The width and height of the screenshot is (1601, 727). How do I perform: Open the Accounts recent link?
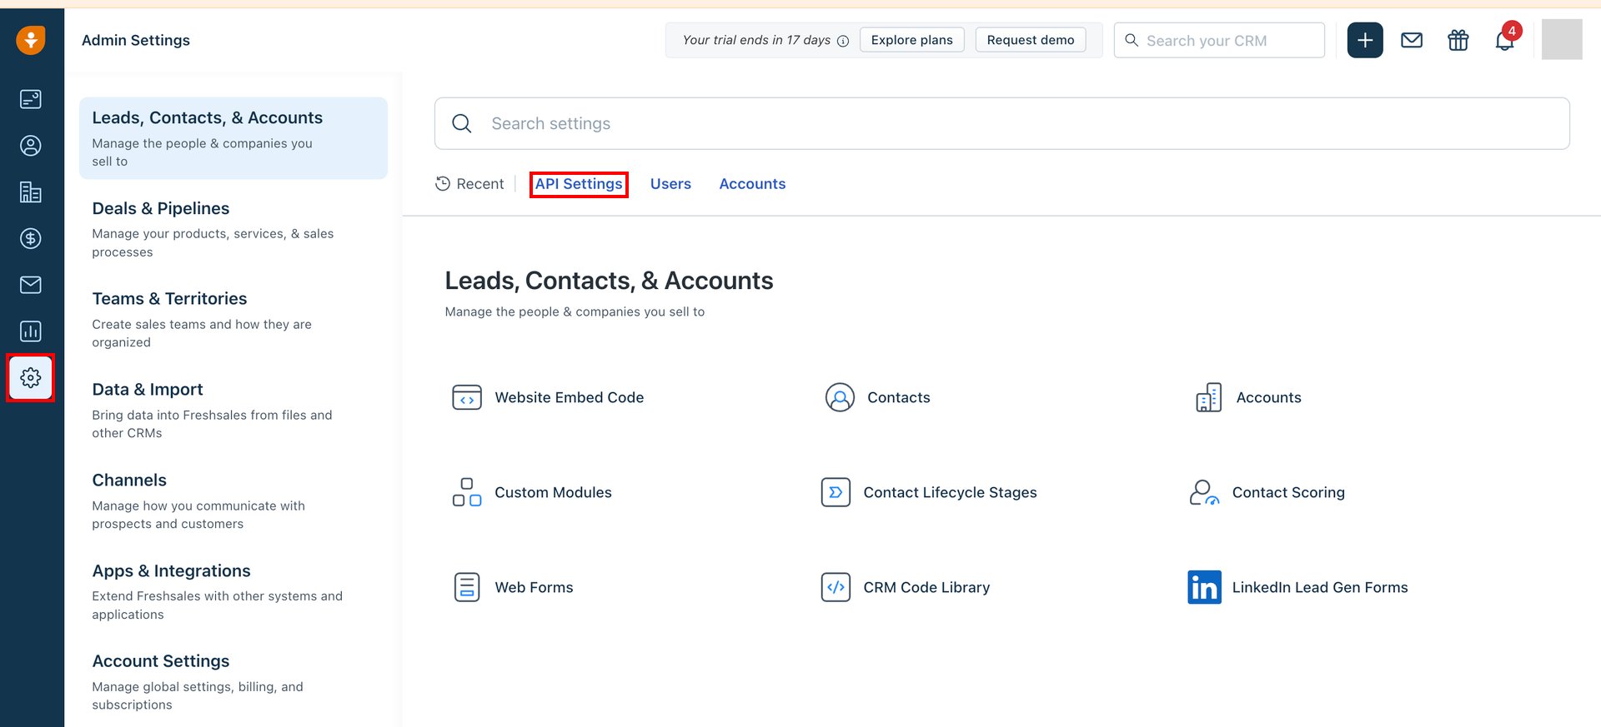(752, 184)
